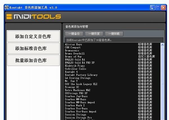Open 批量添加音色库 option

[34, 60]
